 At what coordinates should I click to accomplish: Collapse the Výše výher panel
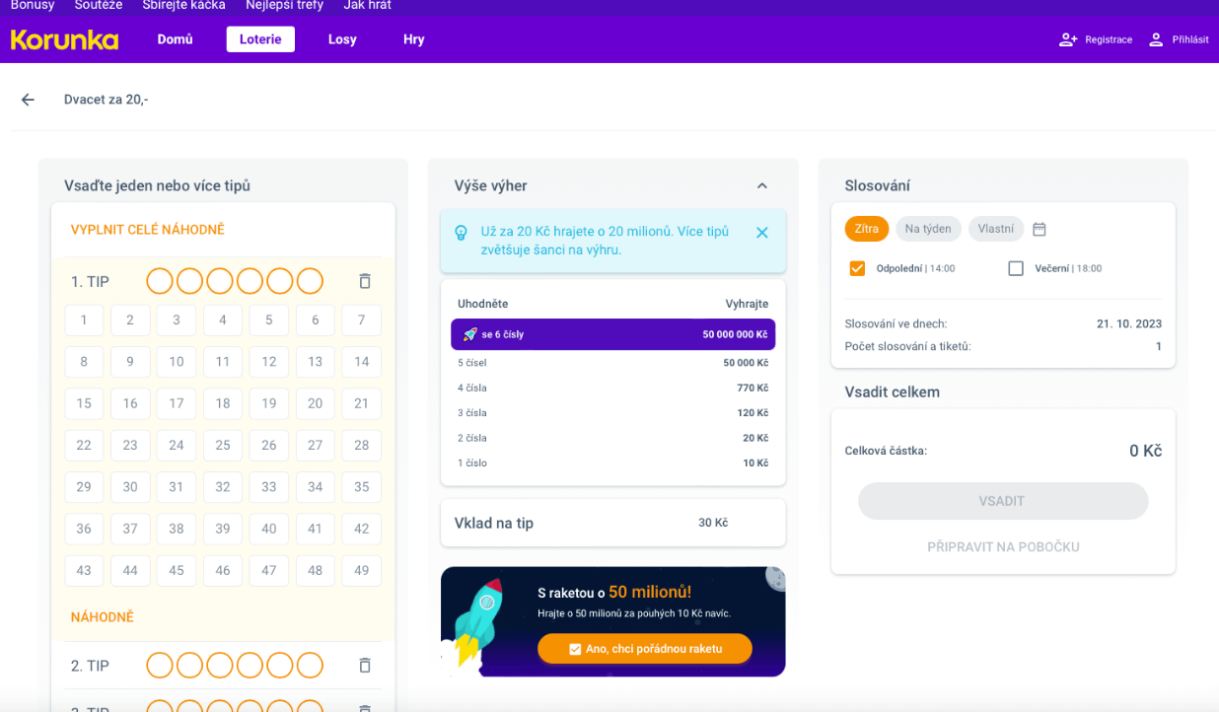[x=761, y=185]
